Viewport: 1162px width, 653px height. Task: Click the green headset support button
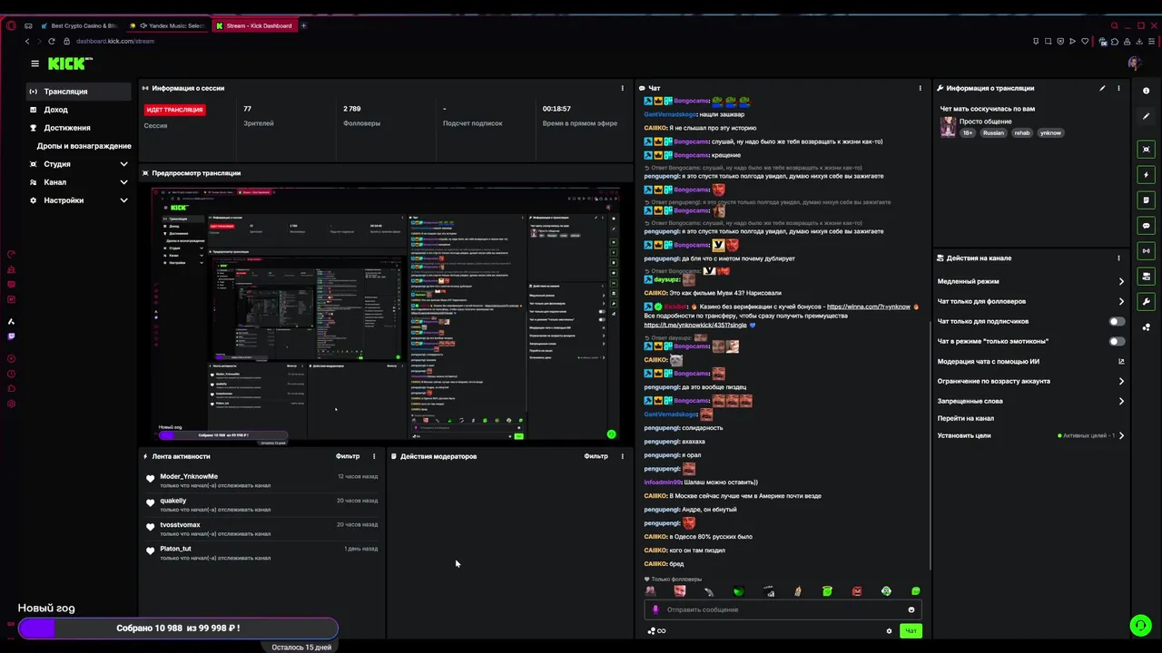point(1140,625)
